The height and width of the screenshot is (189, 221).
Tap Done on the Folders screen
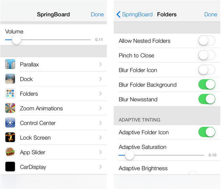click(211, 14)
